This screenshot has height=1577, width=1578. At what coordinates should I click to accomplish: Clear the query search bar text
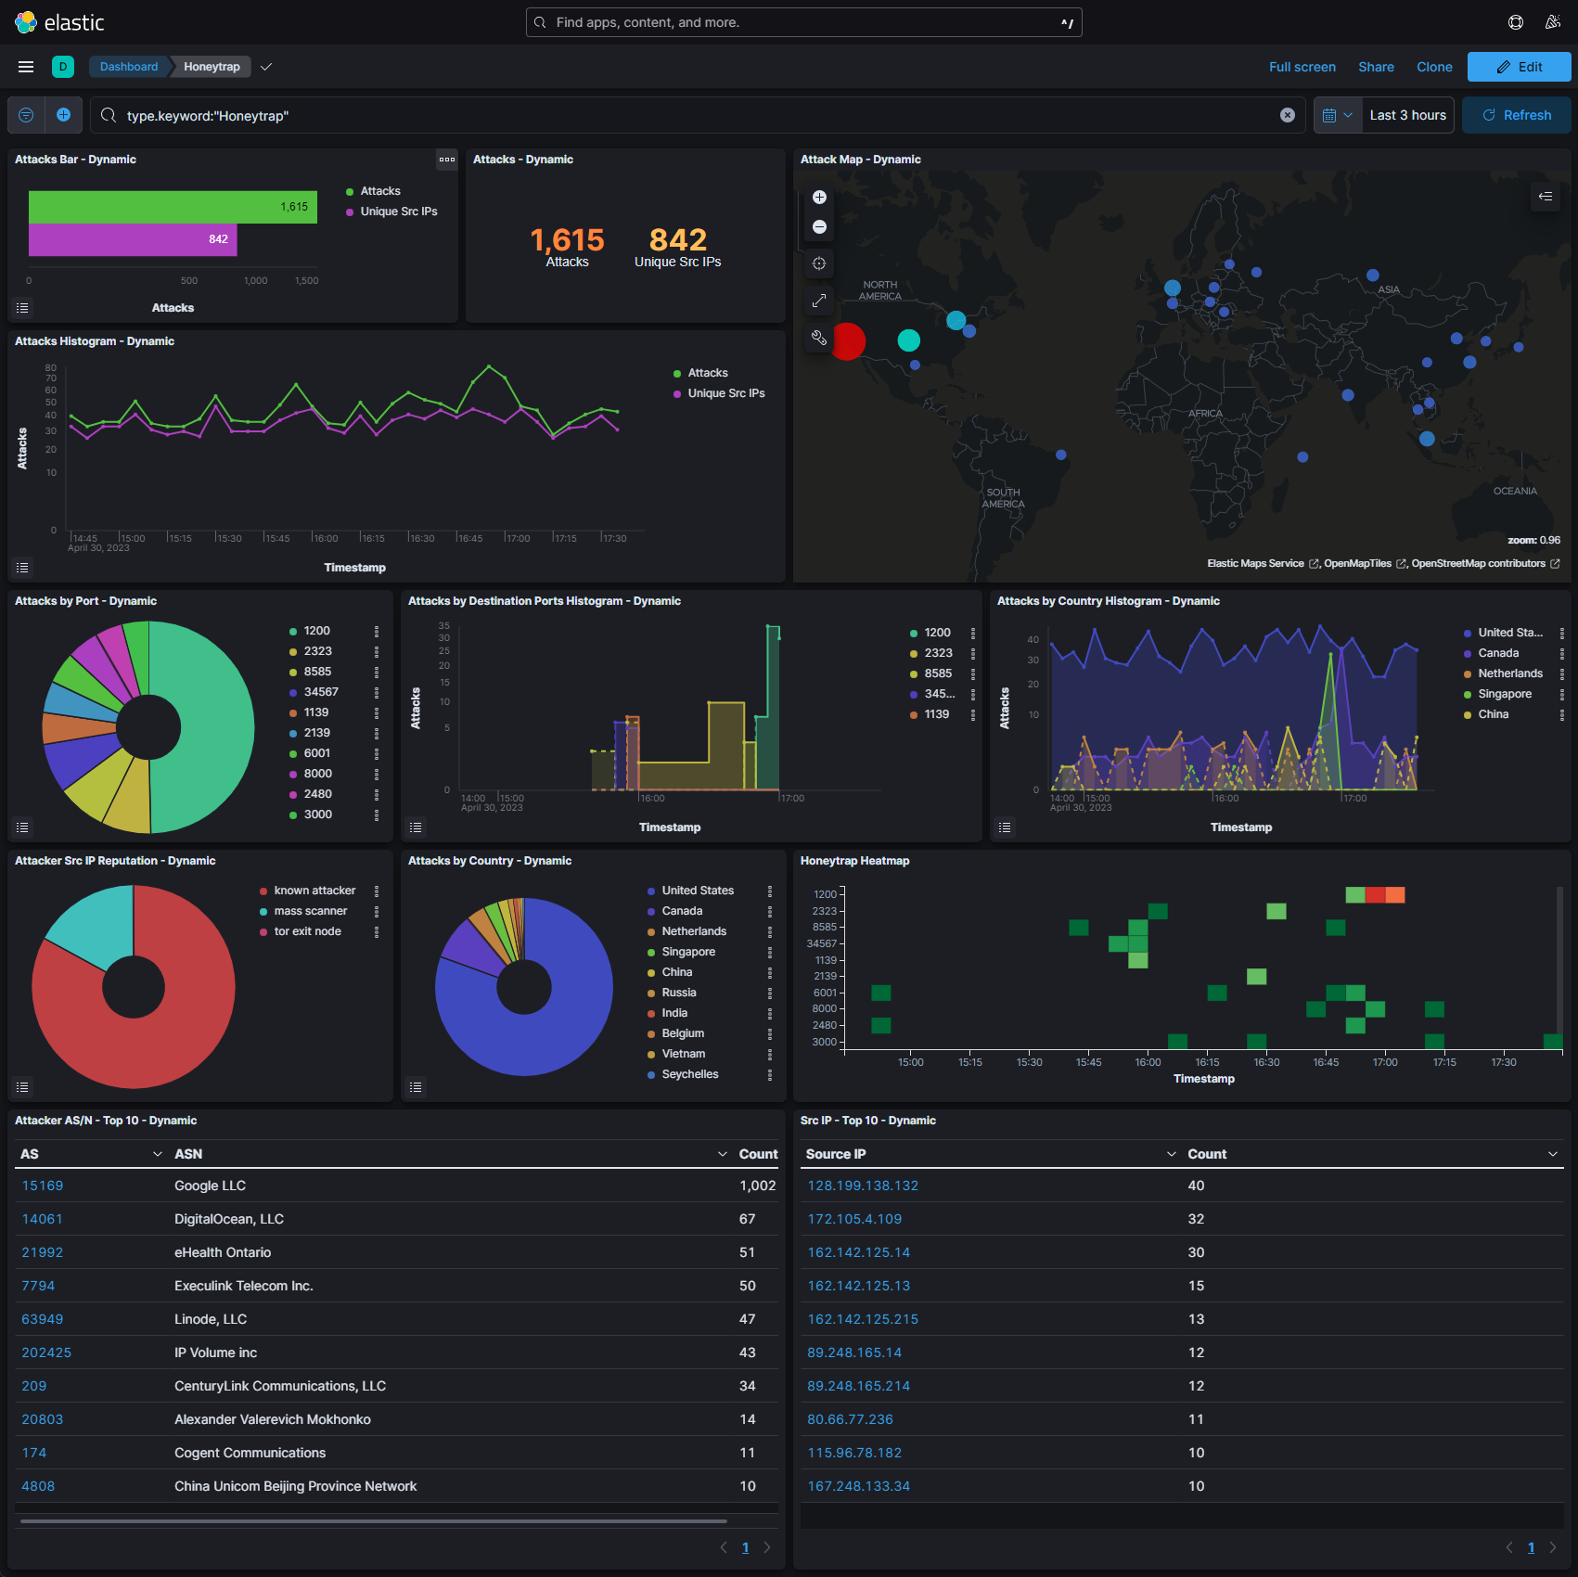point(1288,115)
